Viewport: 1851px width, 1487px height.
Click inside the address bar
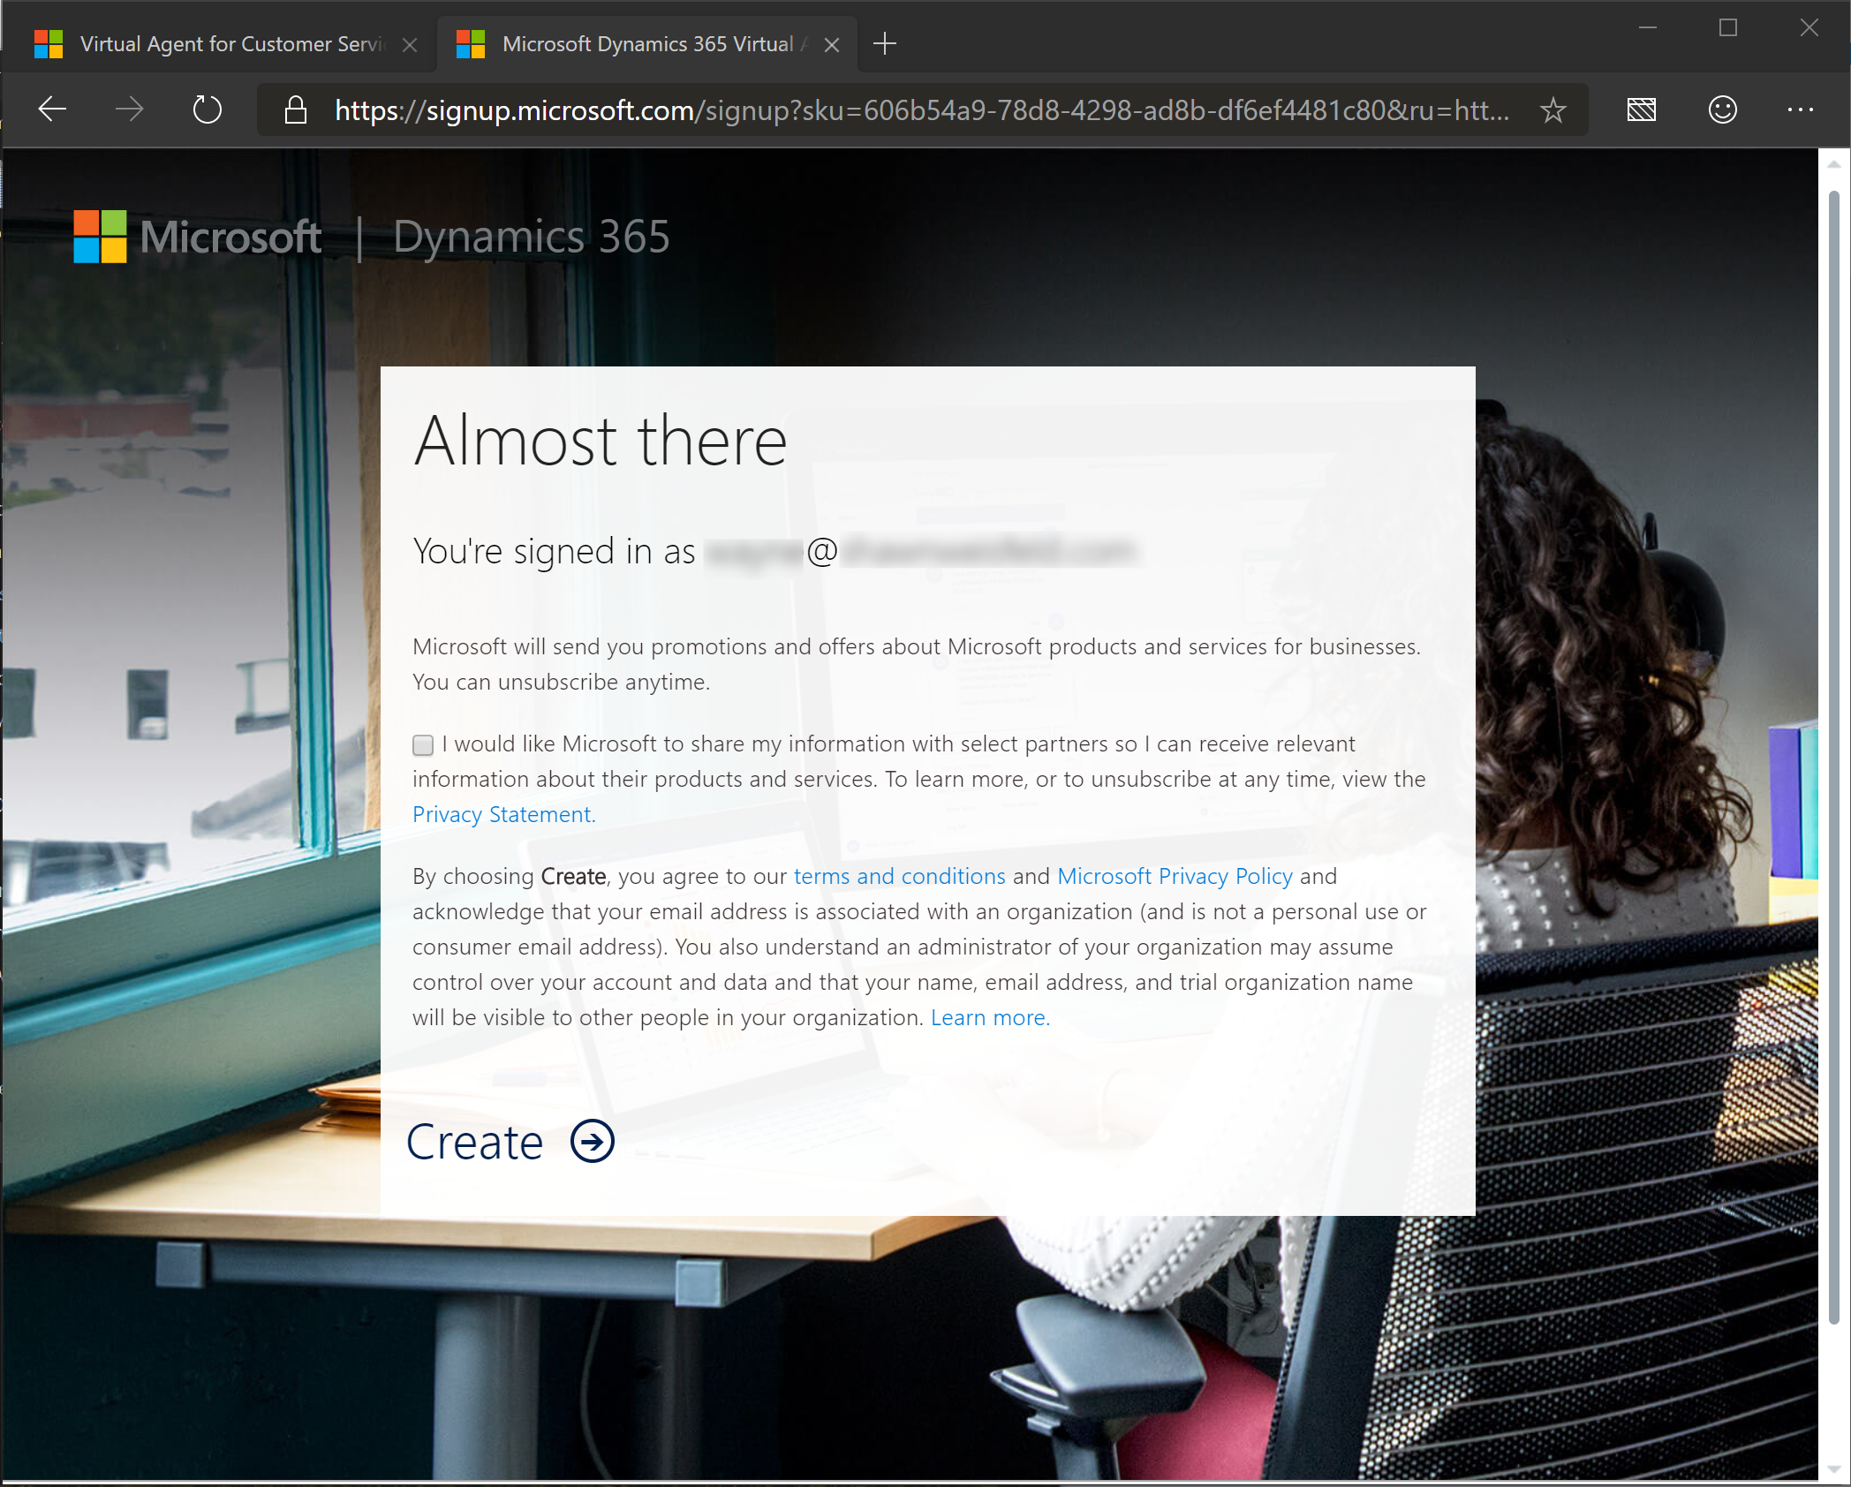tap(883, 109)
